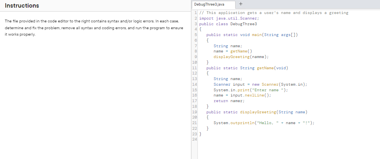Click the 'import java.util.Scanner;' line
The image size is (380, 159).
tap(229, 18)
